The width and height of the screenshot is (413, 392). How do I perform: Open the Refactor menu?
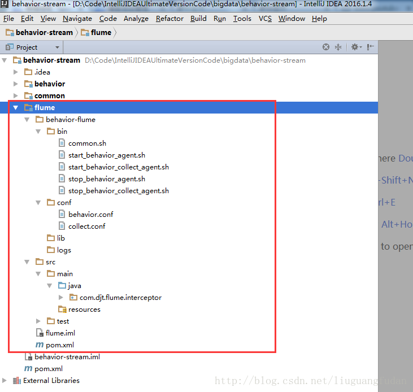(169, 19)
